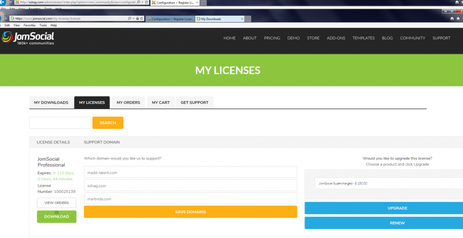Close the My Downloads browser tab
Screen dimensions: 463x238
pyautogui.click(x=242, y=19)
